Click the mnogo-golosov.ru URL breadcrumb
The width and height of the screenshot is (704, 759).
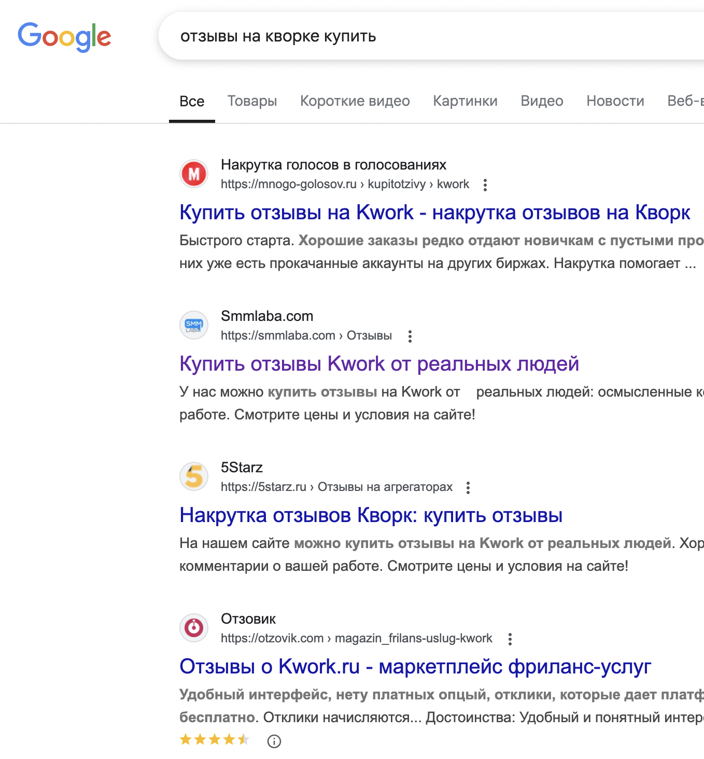pyautogui.click(x=345, y=184)
